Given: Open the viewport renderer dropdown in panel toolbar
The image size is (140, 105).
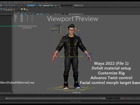Looking at the screenshot, I should tap(76, 14).
